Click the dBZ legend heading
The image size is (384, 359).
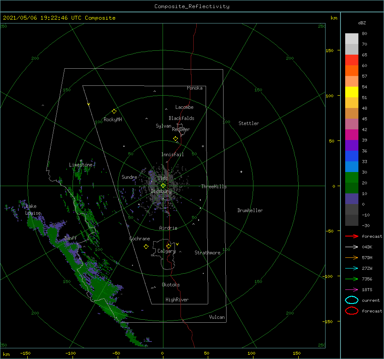[x=362, y=23]
